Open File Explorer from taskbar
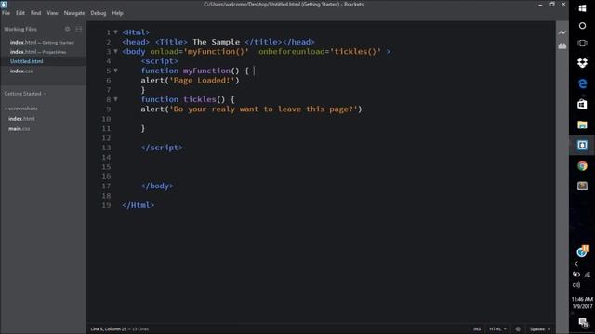 582,124
